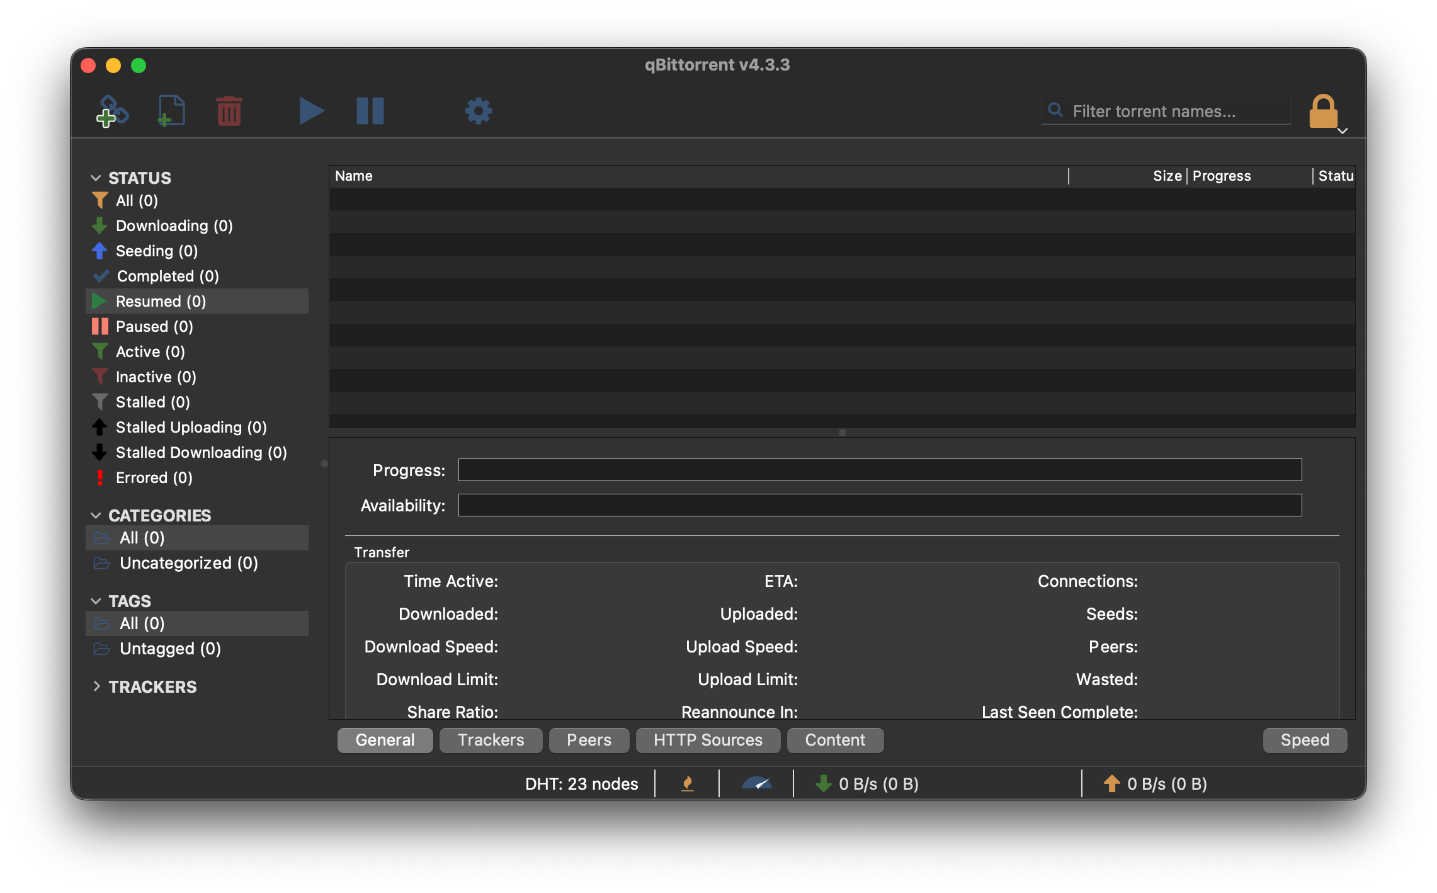Select the Errored (0) filter
The image size is (1437, 893).
tap(197, 478)
